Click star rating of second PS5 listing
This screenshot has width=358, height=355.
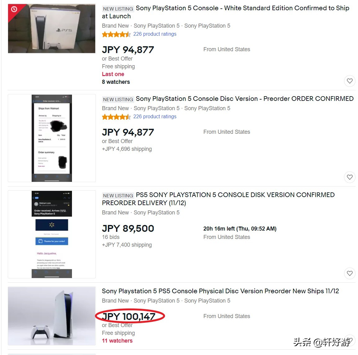pyautogui.click(x=116, y=117)
